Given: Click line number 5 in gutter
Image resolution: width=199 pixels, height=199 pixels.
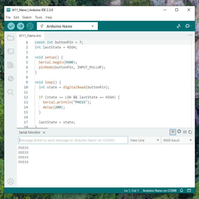Looking at the screenshot, I should [27, 62].
